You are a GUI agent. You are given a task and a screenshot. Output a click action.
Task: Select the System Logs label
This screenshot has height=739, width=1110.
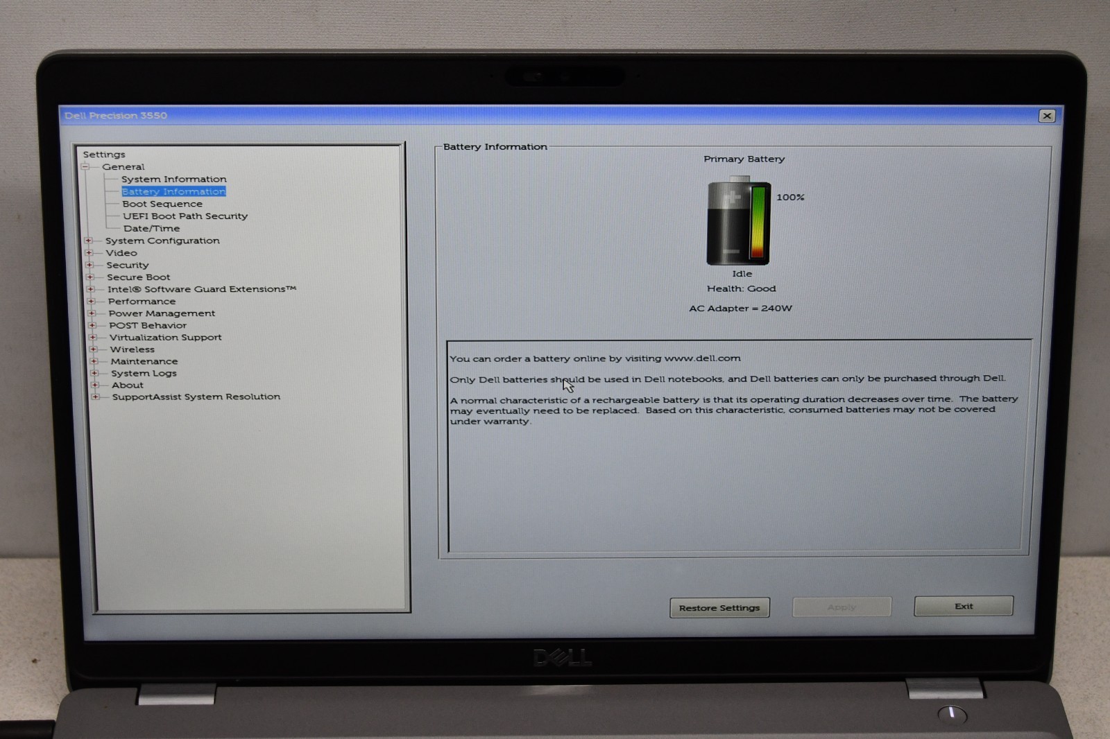tap(144, 373)
